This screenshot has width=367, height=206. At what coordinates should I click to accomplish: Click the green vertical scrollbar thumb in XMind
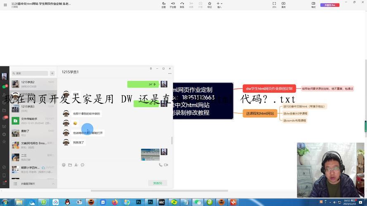(365, 126)
